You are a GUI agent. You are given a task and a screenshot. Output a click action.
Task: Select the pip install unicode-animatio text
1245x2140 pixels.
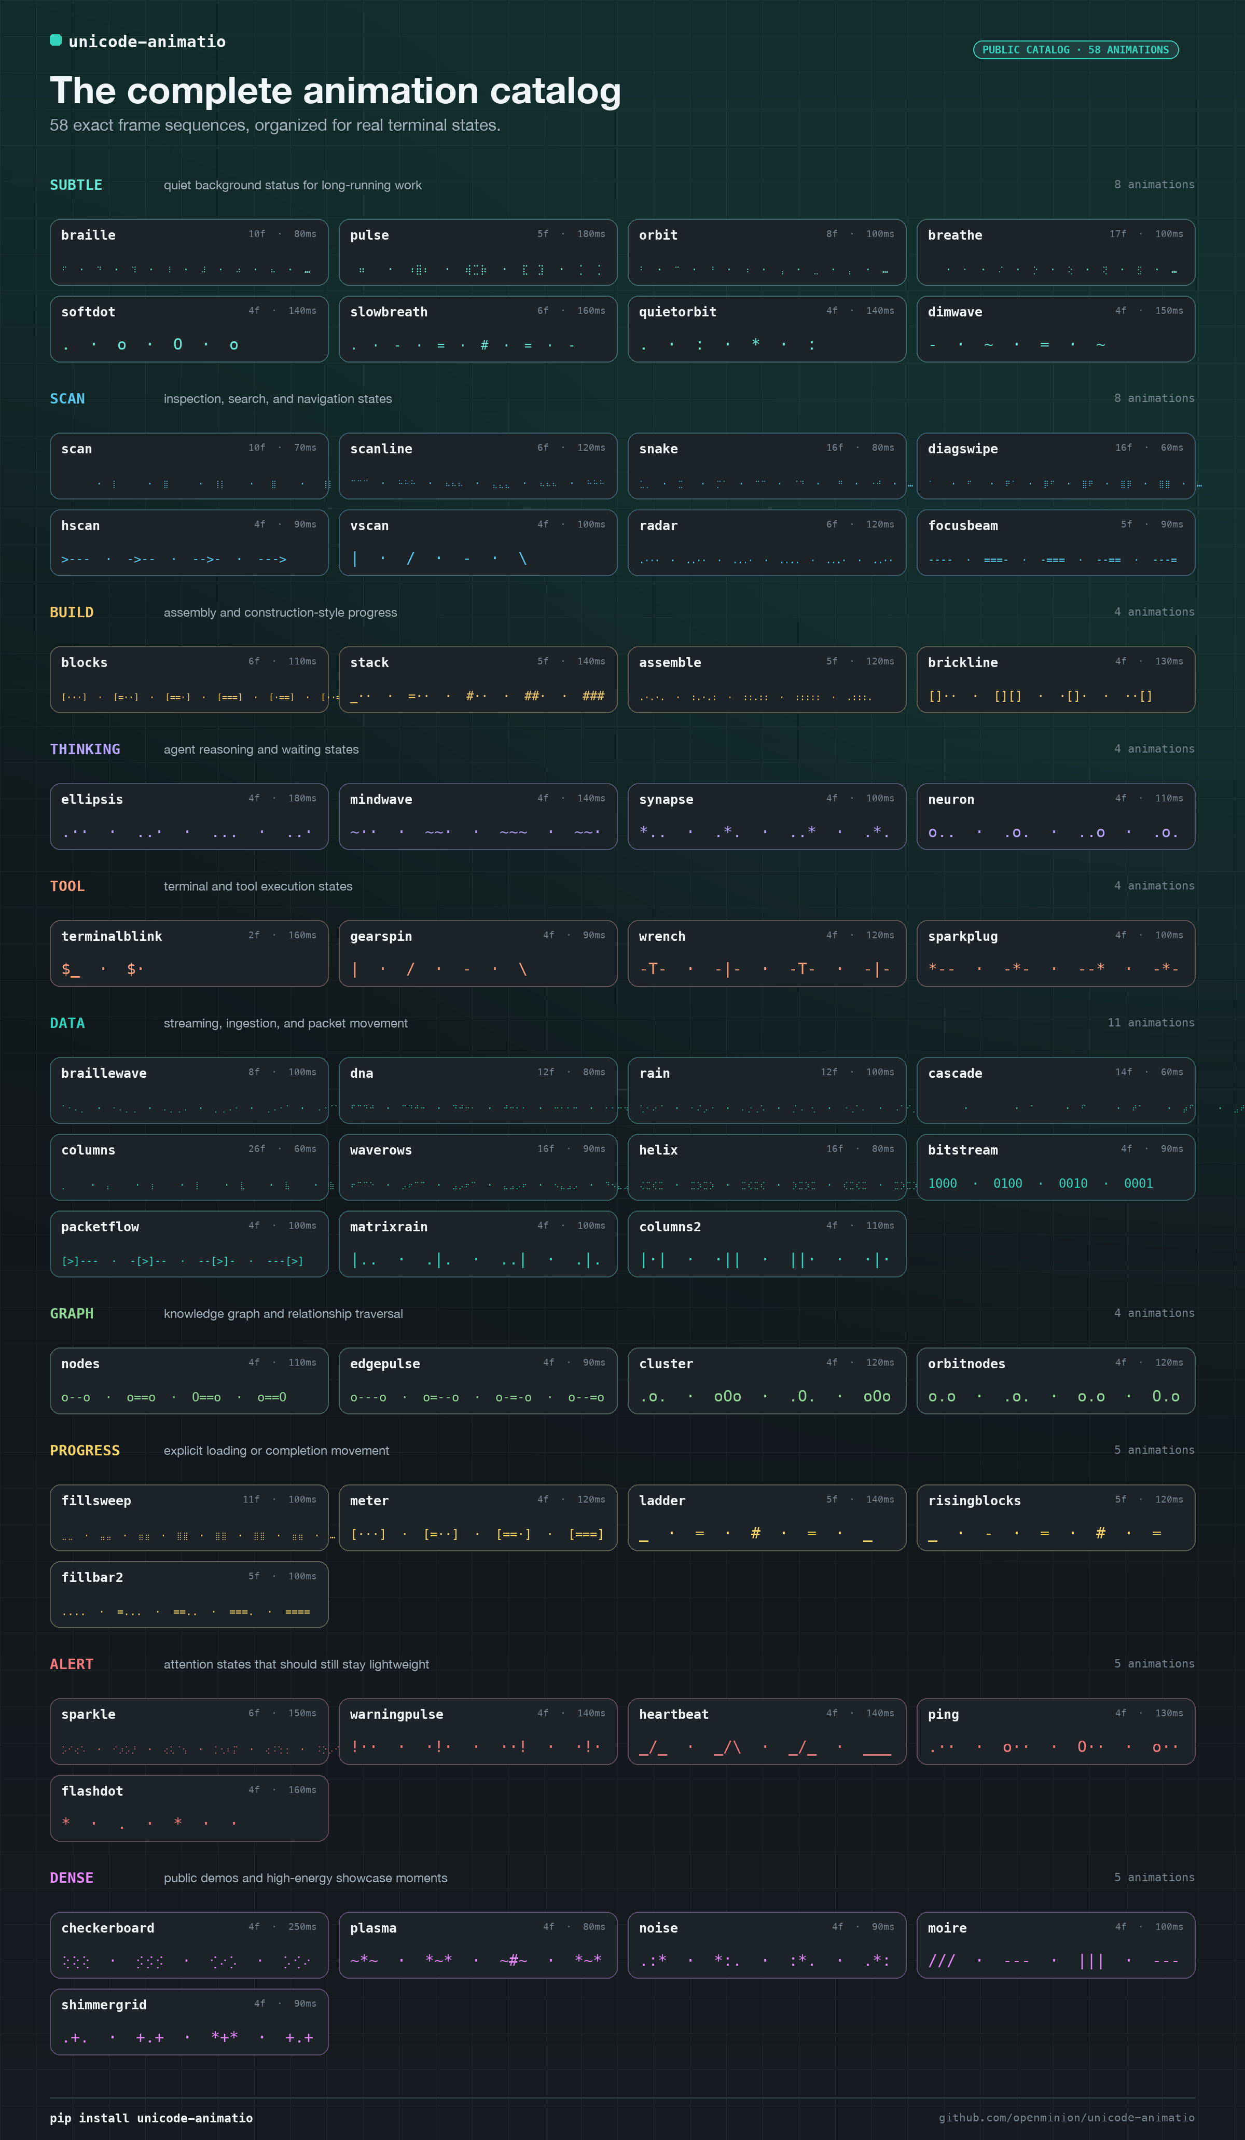click(151, 2118)
